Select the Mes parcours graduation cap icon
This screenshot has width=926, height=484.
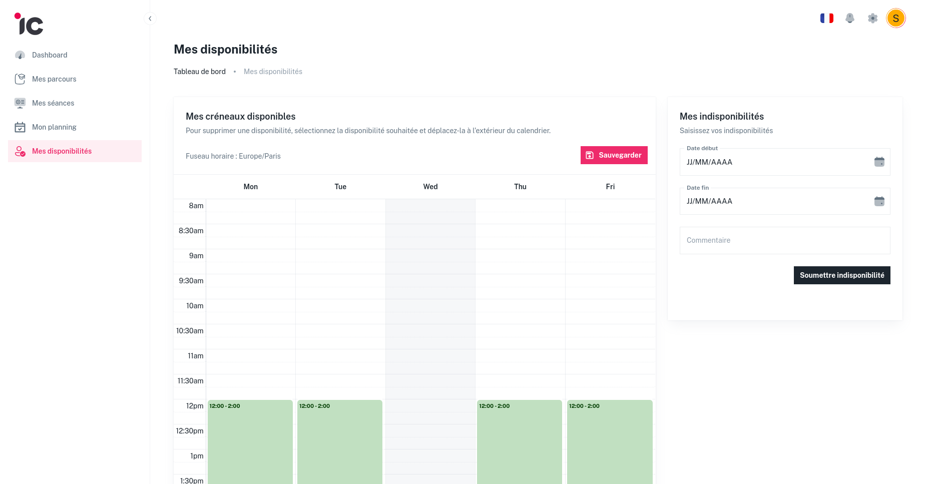click(x=20, y=79)
